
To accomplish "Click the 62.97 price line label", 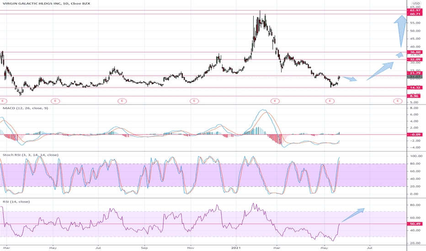I will click(415, 10).
